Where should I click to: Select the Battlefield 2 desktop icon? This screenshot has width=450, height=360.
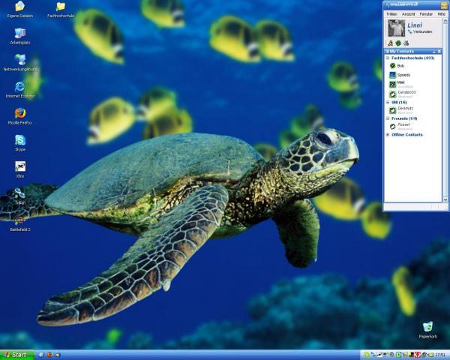point(20,223)
